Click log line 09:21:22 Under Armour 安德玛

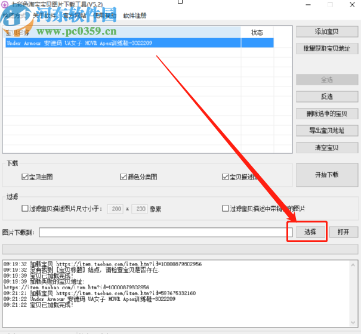(90, 299)
